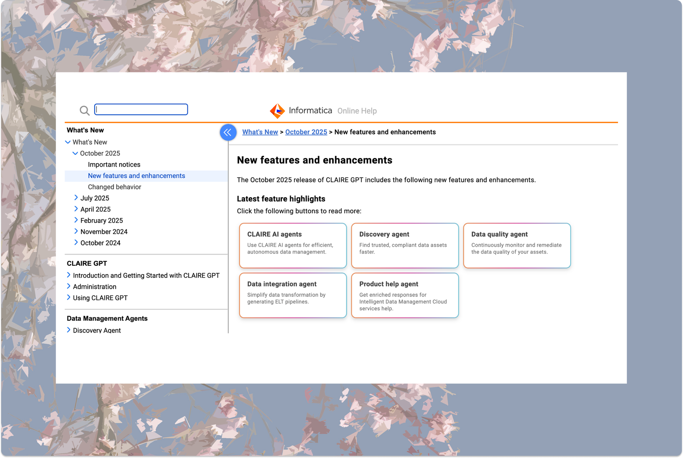
Task: Click the New features and enhancements breadcrumb text
Action: pos(385,132)
